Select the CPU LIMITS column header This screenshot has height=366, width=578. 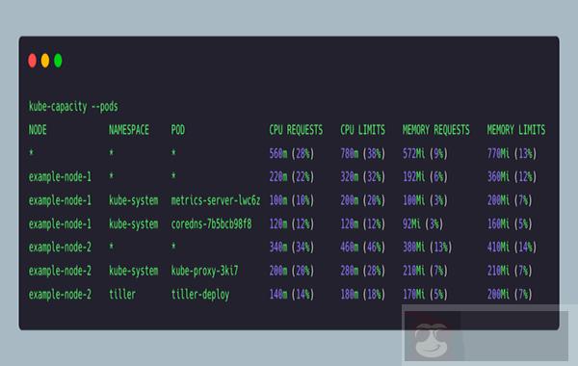pos(362,130)
